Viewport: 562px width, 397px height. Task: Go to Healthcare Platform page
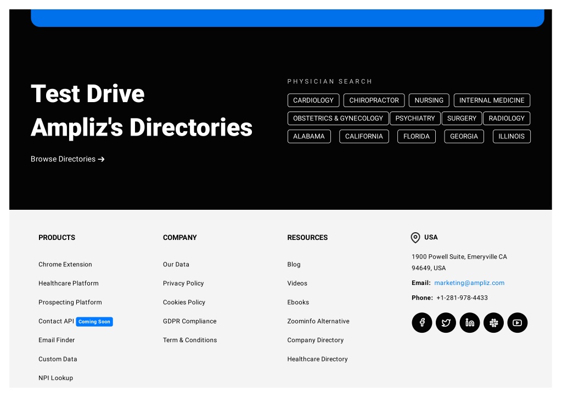[69, 283]
